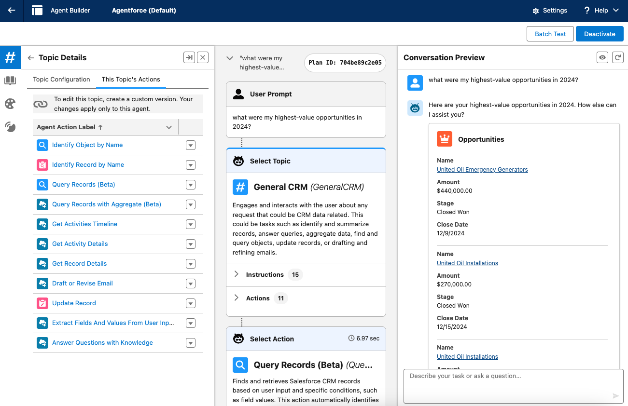
Task: Open Agent Action Label column menu
Action: tap(169, 127)
